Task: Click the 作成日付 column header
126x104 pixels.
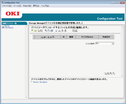Action: 106,37
